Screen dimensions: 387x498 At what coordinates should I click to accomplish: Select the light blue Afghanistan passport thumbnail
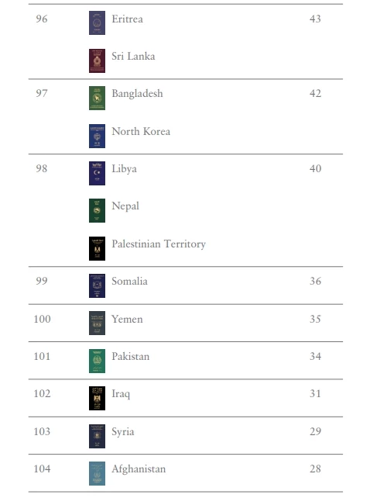click(x=97, y=473)
